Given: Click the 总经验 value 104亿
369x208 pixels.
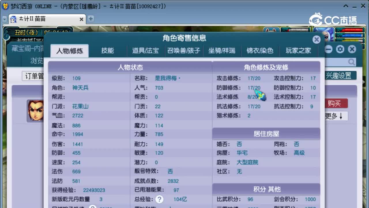Looking at the screenshot, I should (x=180, y=199).
